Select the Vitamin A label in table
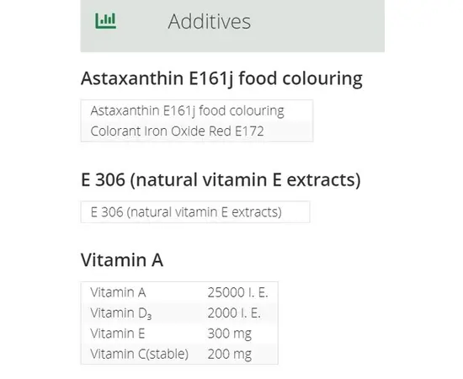This screenshot has height=379, width=463. [118, 292]
